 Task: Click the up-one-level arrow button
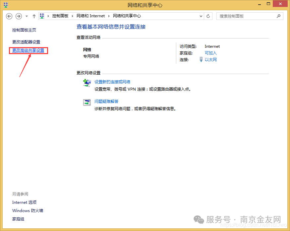(x=34, y=16)
